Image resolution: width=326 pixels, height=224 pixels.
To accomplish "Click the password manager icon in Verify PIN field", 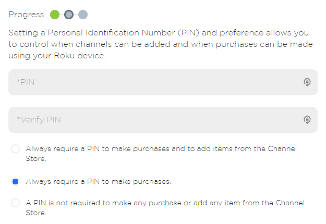I will click(307, 120).
